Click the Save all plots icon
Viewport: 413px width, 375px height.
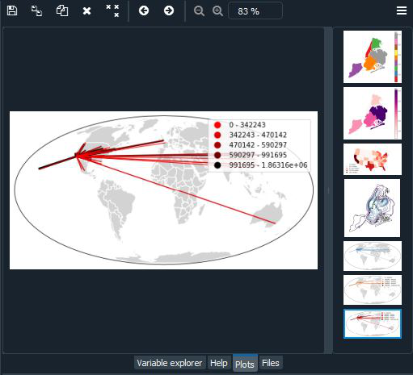coord(36,10)
